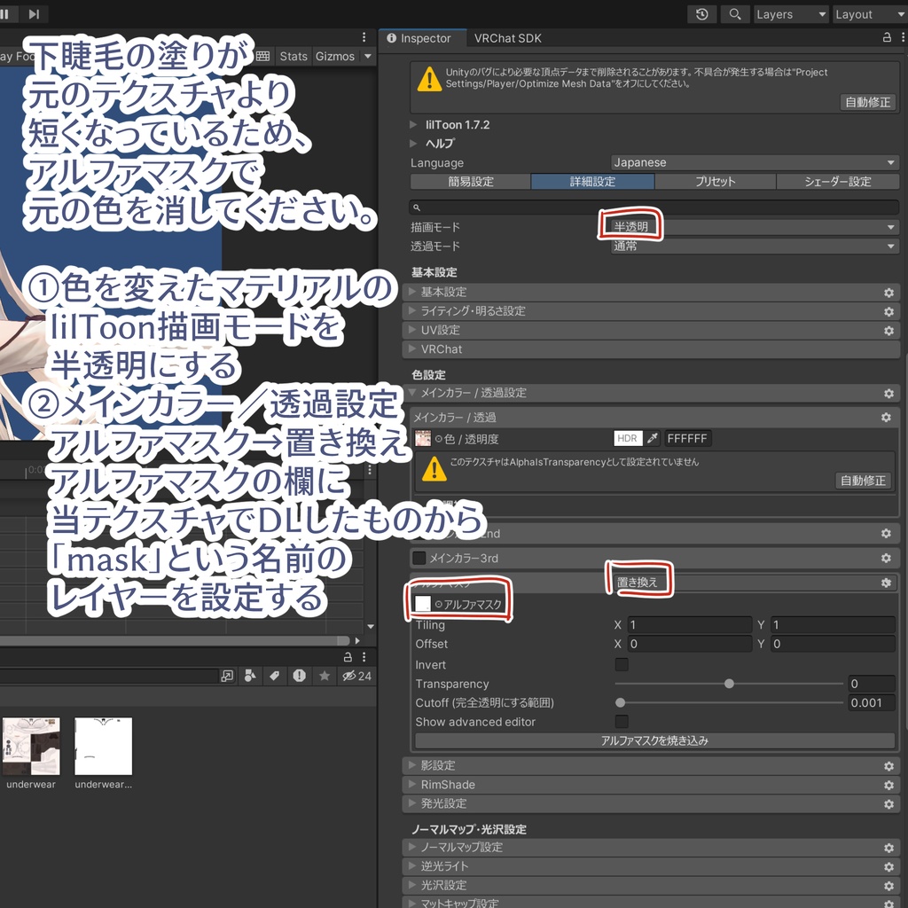908x908 pixels.
Task: Toggle Show advanced editor checkbox
Action: point(622,722)
